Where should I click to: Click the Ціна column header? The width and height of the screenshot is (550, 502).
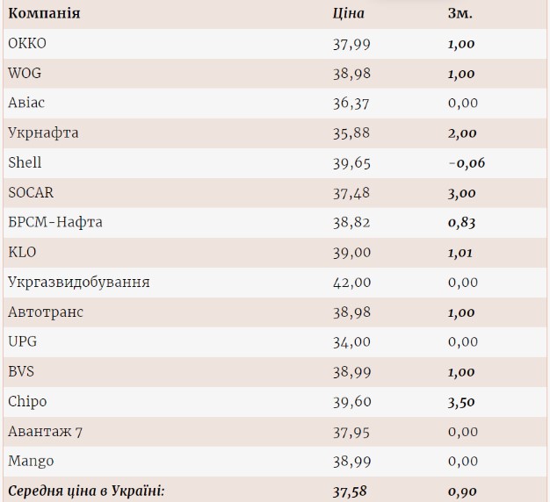[x=348, y=13]
